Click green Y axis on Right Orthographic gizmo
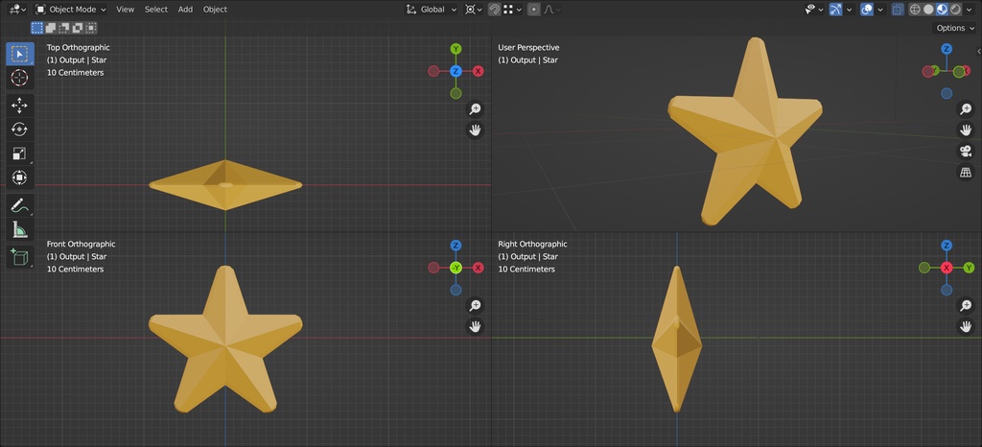The image size is (982, 447). 969,268
